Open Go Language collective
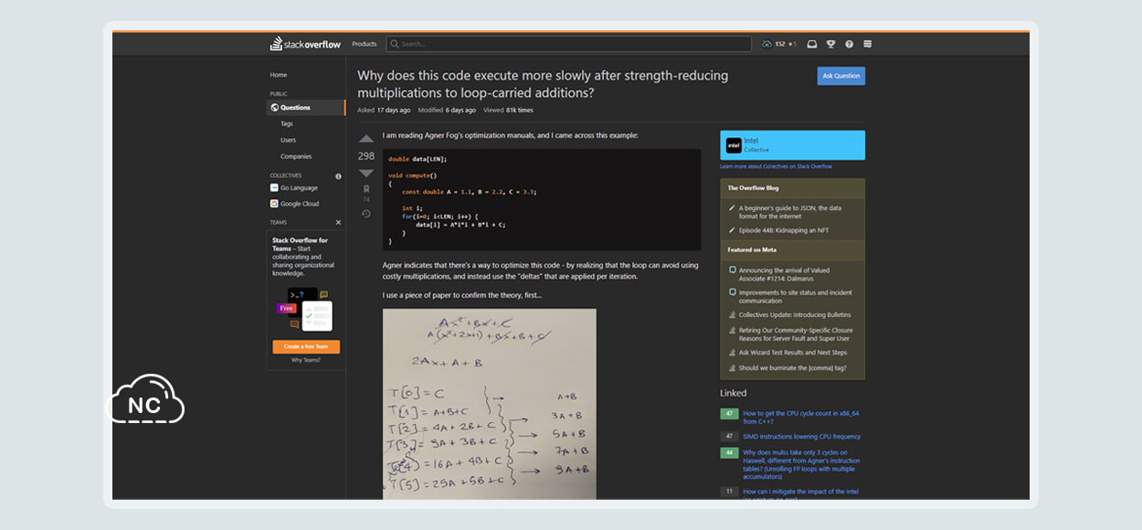Screen dimensions: 1142x530 click(x=299, y=187)
